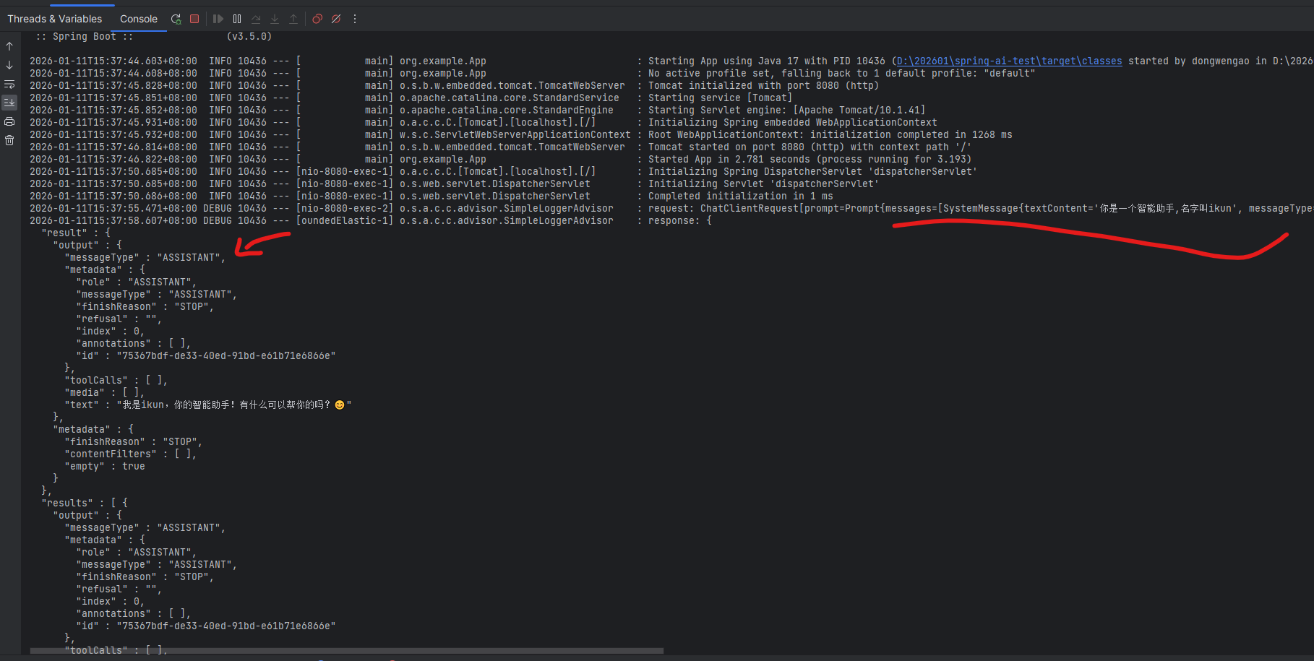Print the console output
The height and width of the screenshot is (661, 1314).
(9, 121)
